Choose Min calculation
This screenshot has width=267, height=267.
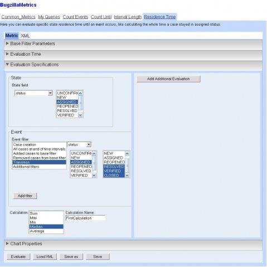[46, 222]
